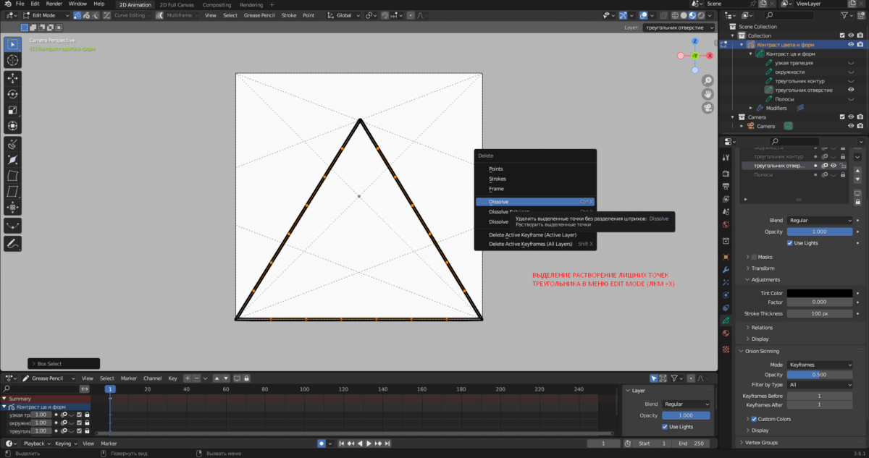Toggle auto keying record button

point(322,443)
